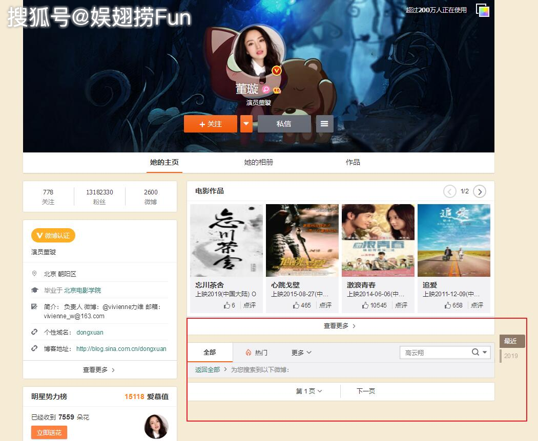Click 点评 under 忘川茶舍
This screenshot has width=538, height=441.
tap(250, 305)
